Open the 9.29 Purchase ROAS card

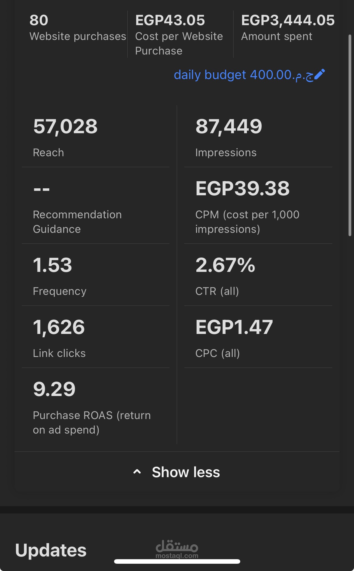(x=96, y=406)
